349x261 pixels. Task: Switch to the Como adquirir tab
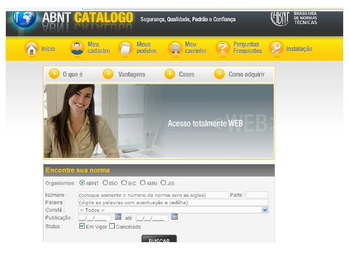[247, 74]
